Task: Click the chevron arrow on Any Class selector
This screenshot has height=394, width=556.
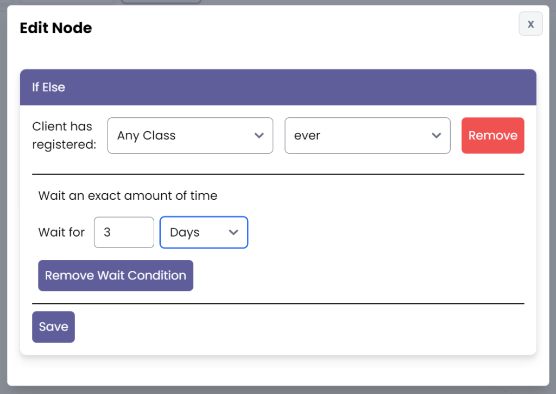Action: point(259,136)
